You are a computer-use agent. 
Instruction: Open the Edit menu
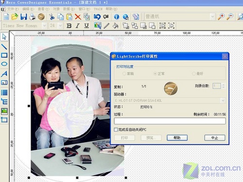pos(28,9)
